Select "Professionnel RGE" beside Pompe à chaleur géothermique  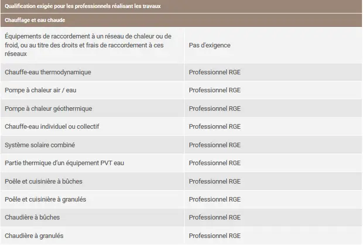click(x=214, y=108)
